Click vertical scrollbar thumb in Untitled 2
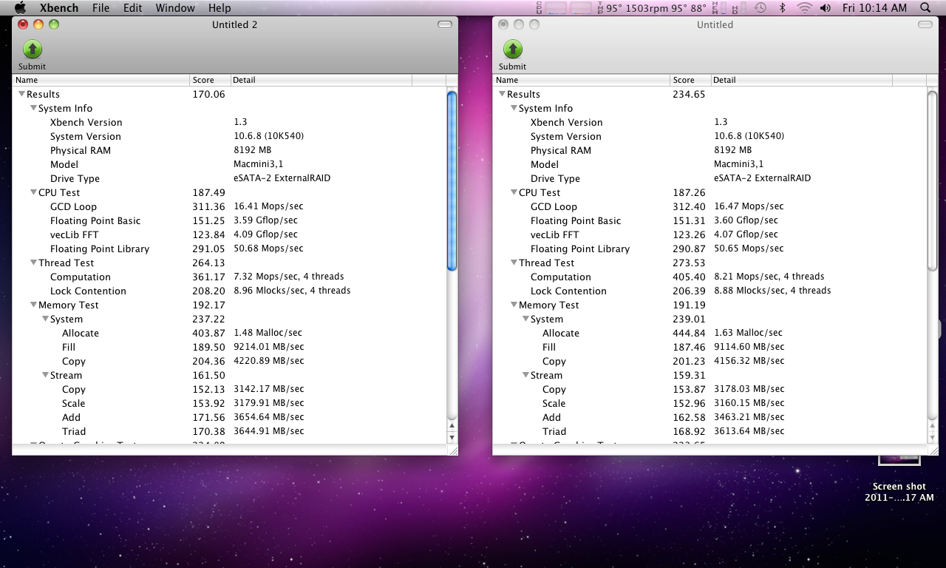Viewport: 946px width, 568px height. (x=452, y=181)
